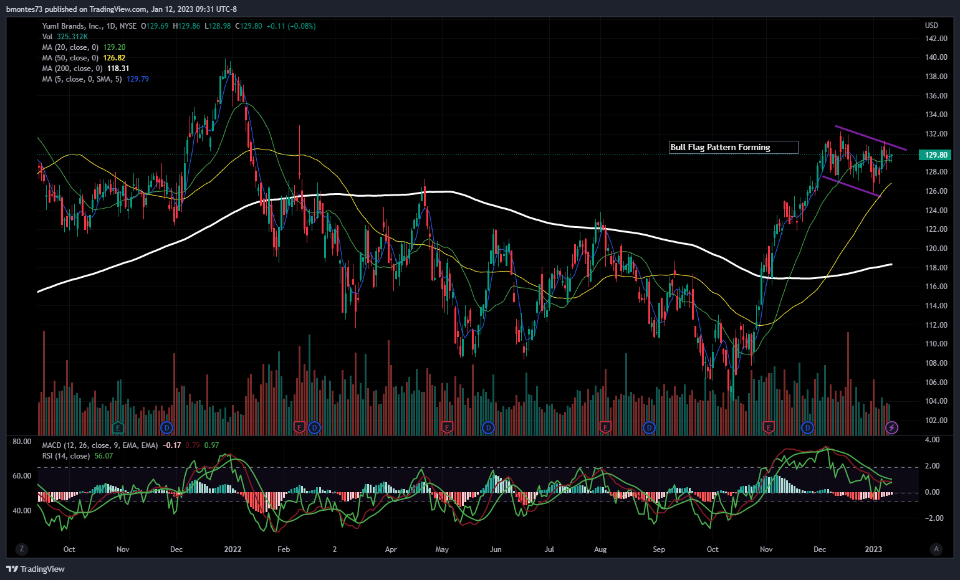Click the 129.80 price label on the scale
Image resolution: width=960 pixels, height=580 pixels.
pos(934,155)
